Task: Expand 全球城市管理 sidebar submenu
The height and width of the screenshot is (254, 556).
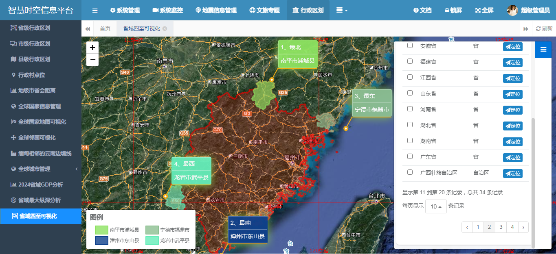Action: 41,169
